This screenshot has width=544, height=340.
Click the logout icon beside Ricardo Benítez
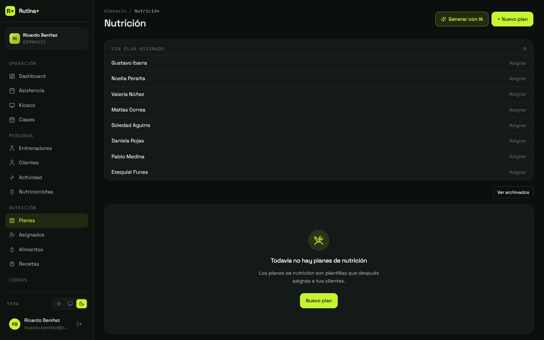pyautogui.click(x=79, y=324)
